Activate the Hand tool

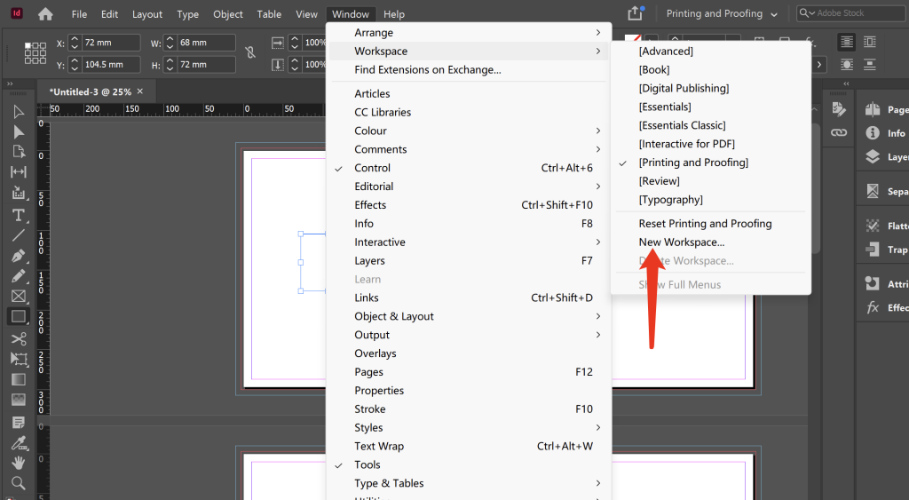[x=18, y=462]
